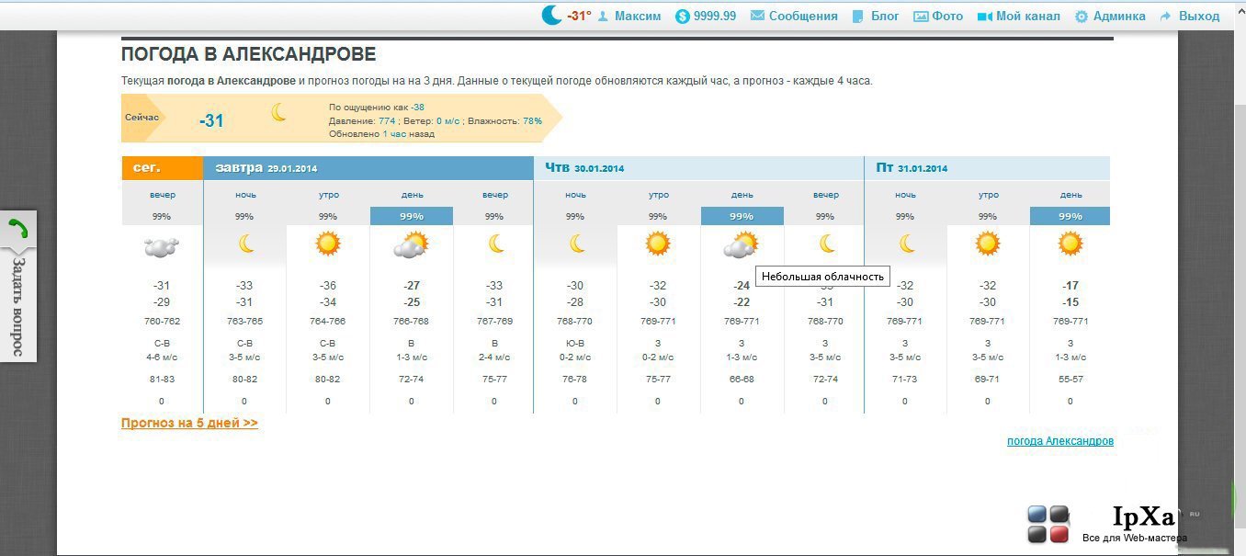Open user profile Максим
Image resolution: width=1246 pixels, height=556 pixels.
629,16
